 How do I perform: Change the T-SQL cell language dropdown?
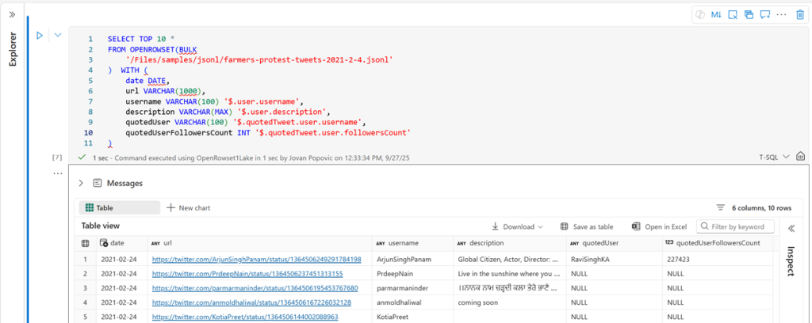776,157
